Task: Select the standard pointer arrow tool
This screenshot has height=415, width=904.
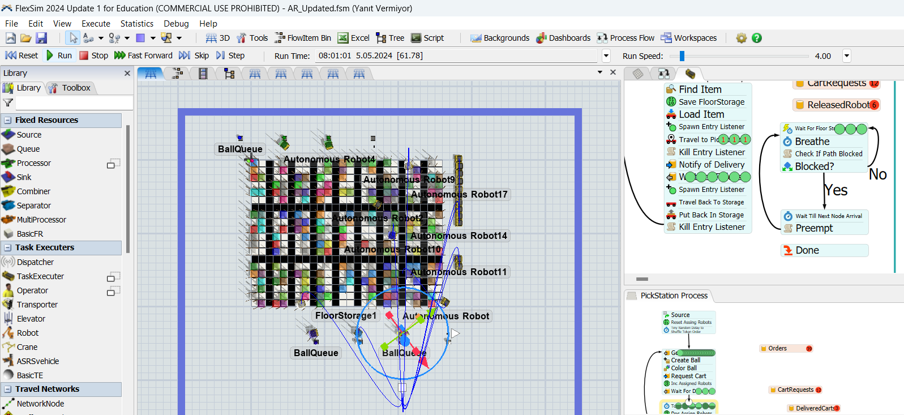Action: 73,38
